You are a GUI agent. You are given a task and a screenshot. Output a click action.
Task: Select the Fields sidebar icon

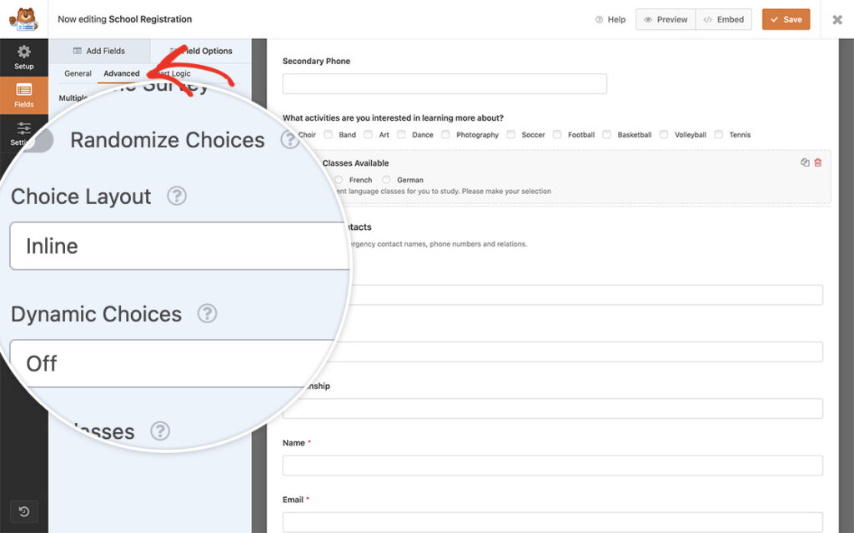[x=24, y=95]
